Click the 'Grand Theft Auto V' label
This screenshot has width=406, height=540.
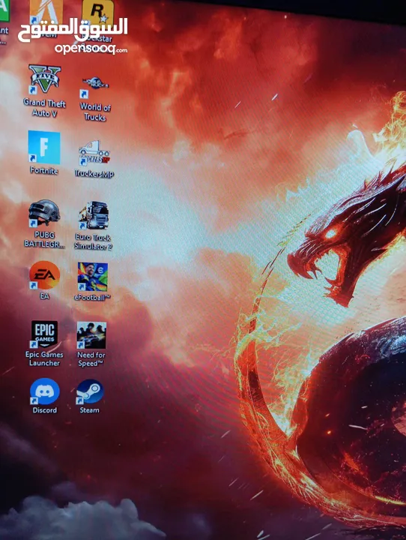pos(44,108)
